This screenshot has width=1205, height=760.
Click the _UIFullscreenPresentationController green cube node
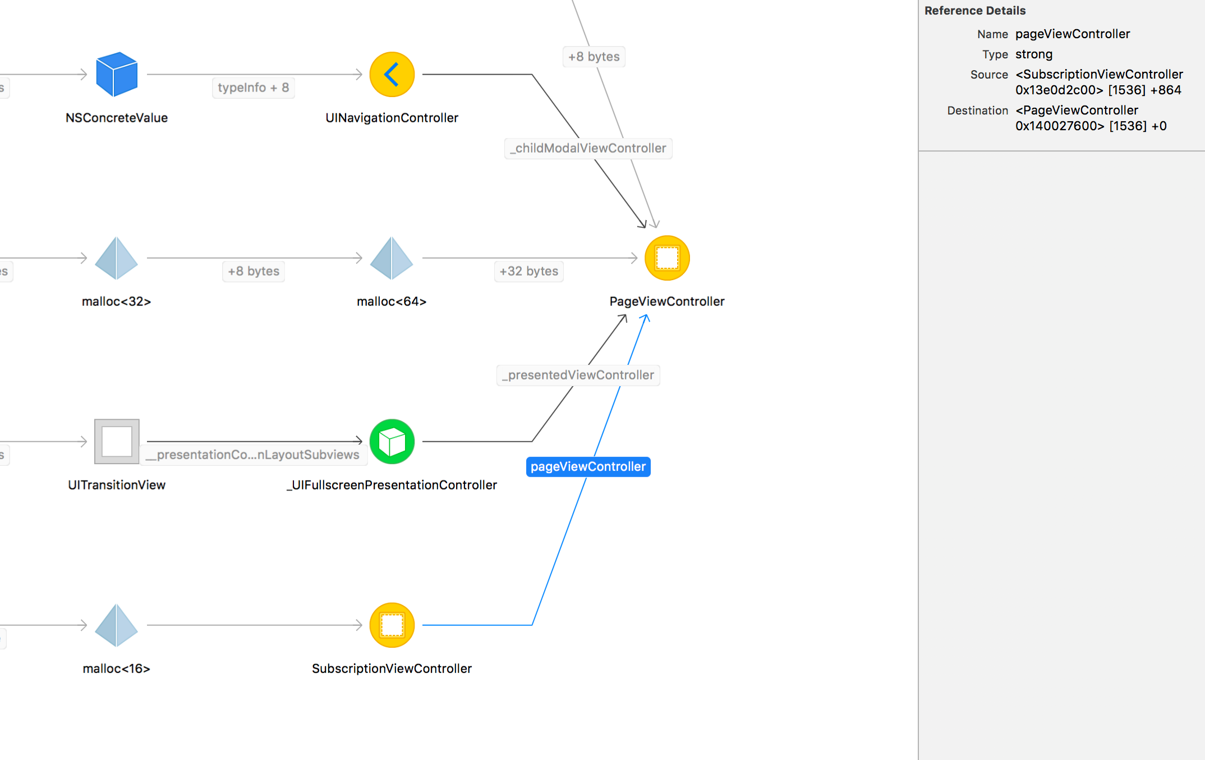(x=392, y=442)
